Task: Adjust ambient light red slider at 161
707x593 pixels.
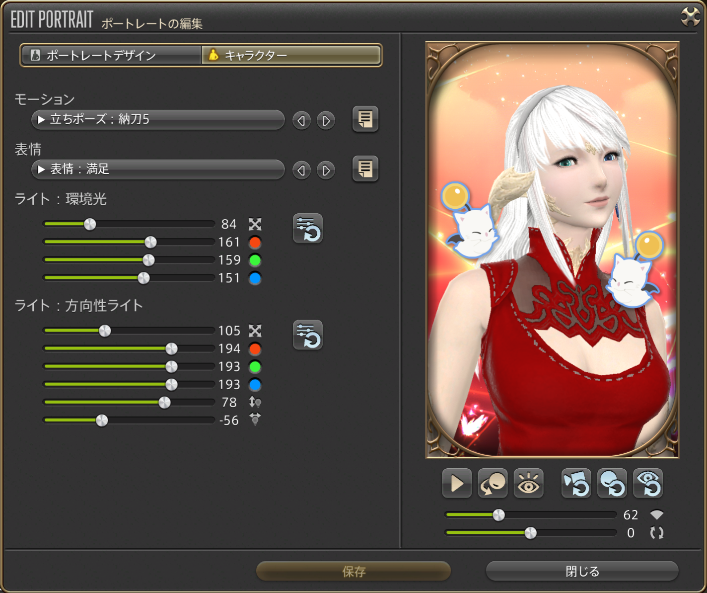Action: [129, 242]
